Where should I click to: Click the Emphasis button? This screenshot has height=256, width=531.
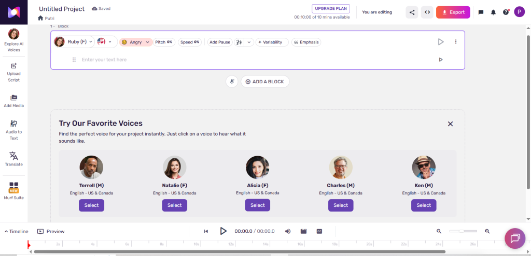coord(306,42)
